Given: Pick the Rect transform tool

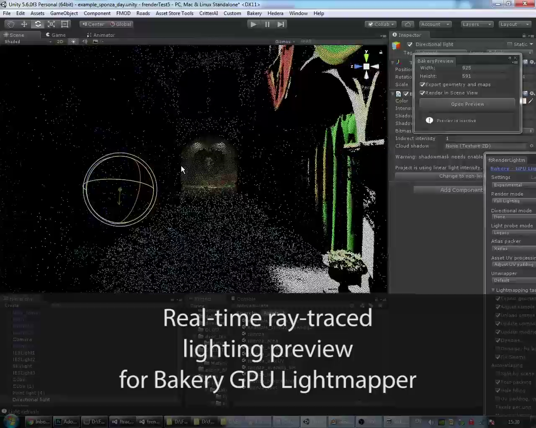Looking at the screenshot, I should (64, 24).
